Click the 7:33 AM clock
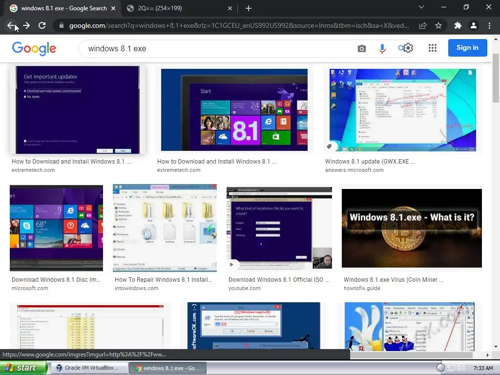Screen dimensions: 500x375 483,368
